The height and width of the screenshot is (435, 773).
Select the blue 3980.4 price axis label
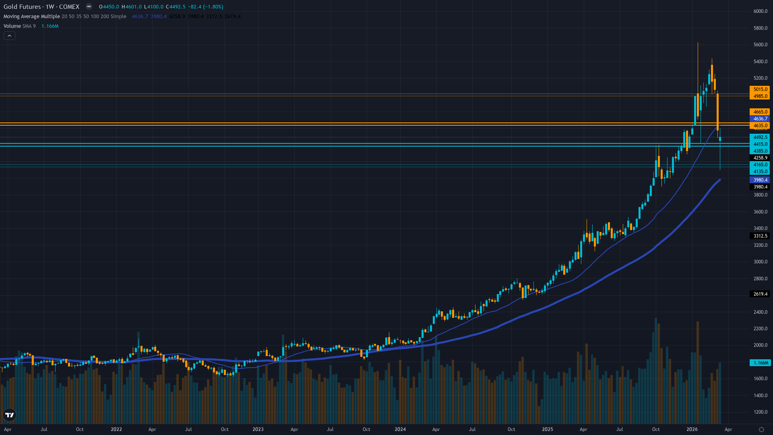760,180
